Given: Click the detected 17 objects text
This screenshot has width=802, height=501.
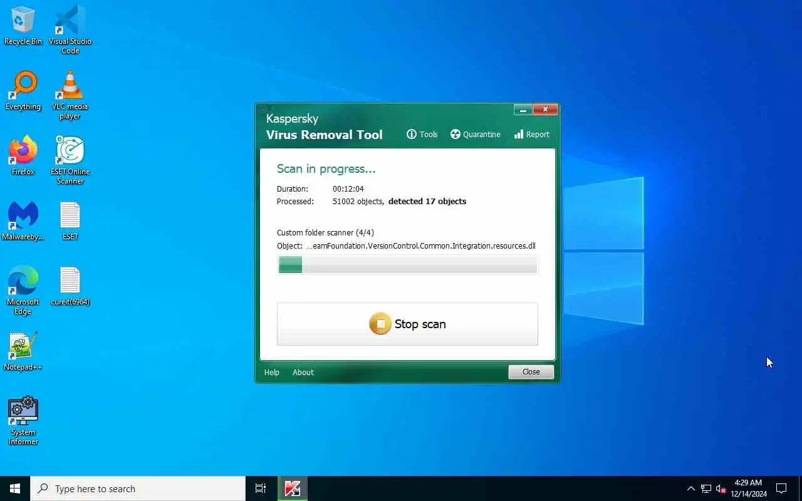Looking at the screenshot, I should pos(427,202).
